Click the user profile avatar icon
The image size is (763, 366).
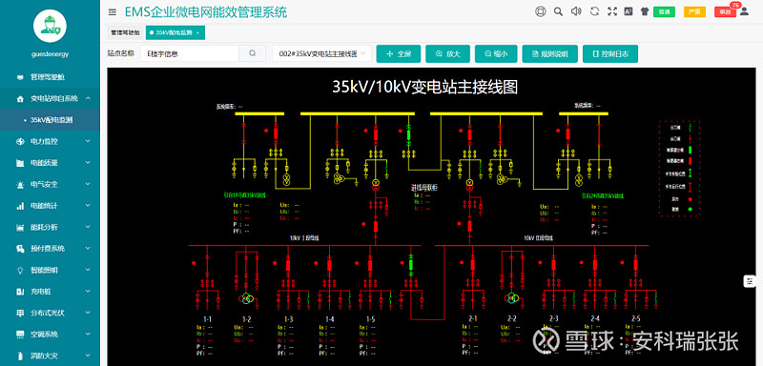click(744, 12)
